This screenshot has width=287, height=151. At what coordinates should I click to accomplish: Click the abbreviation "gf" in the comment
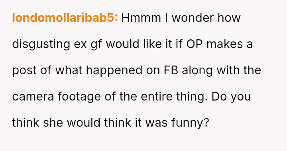point(96,45)
